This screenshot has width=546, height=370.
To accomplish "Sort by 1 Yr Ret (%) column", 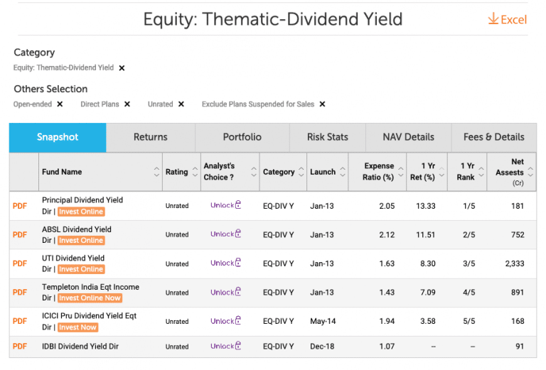I will point(441,171).
